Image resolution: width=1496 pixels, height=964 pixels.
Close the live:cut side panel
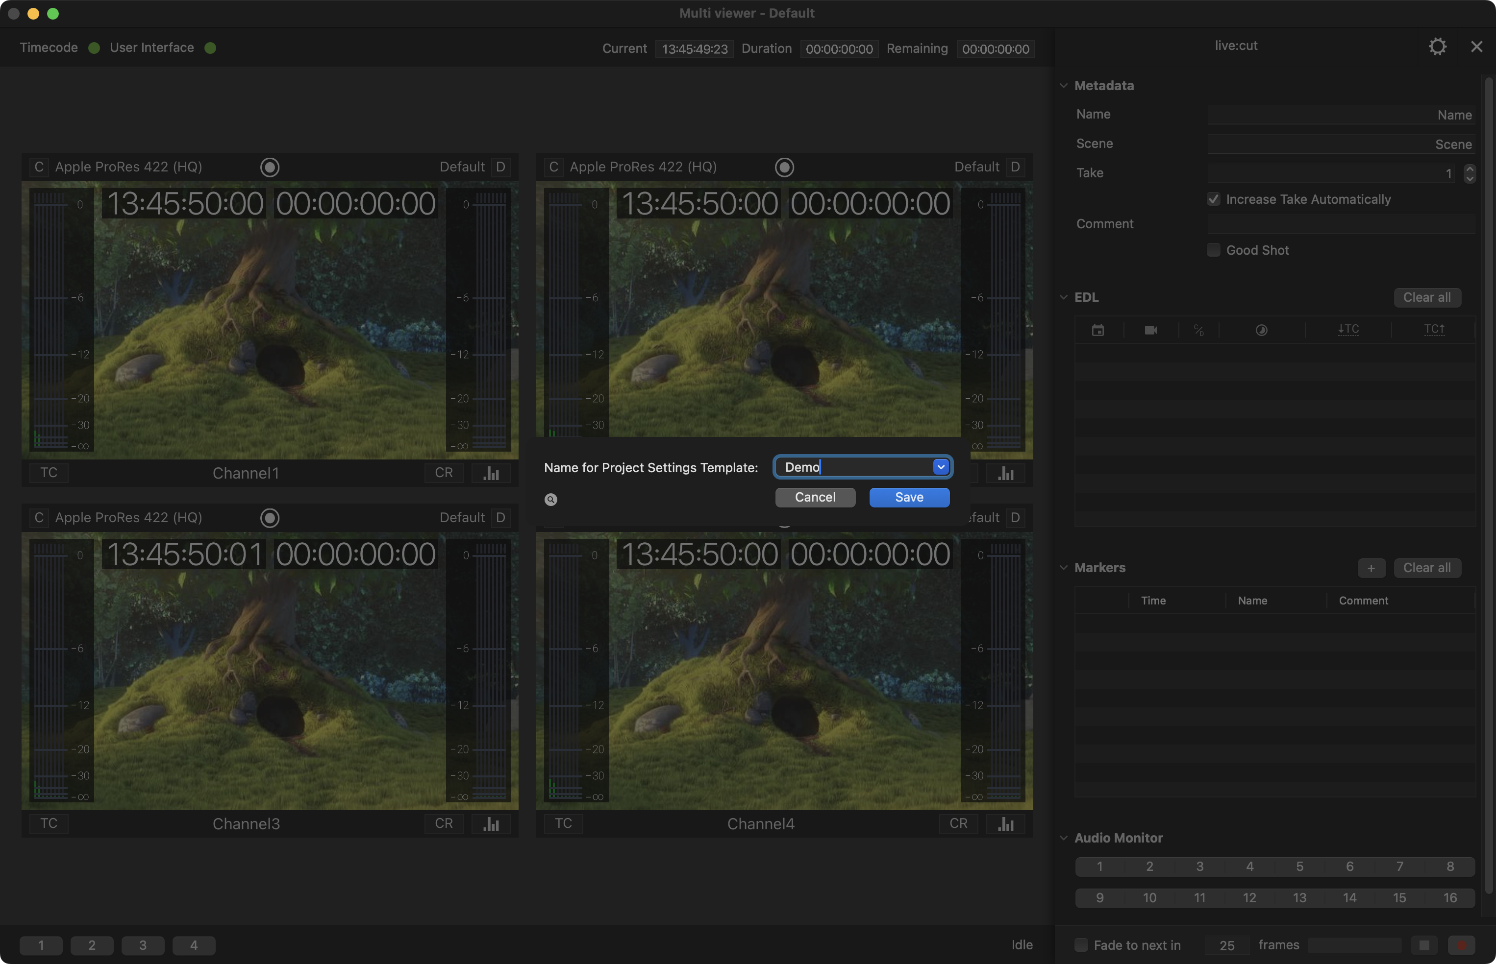coord(1476,47)
